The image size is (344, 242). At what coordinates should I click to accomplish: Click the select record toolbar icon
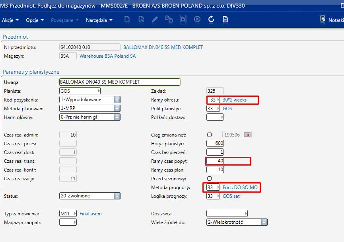(141, 20)
